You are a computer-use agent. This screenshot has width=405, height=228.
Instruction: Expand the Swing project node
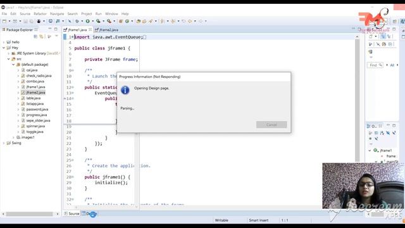[4, 143]
